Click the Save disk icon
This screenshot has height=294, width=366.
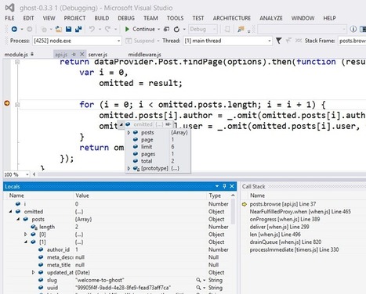point(68,29)
